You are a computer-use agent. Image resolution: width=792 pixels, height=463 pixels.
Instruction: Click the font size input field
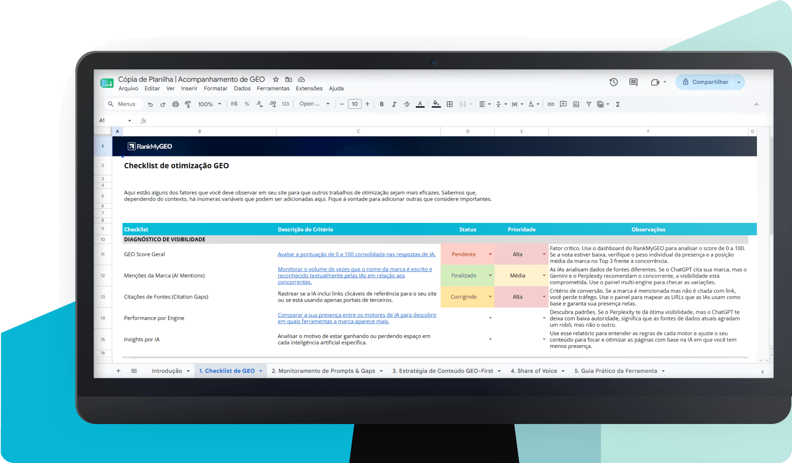coord(355,104)
